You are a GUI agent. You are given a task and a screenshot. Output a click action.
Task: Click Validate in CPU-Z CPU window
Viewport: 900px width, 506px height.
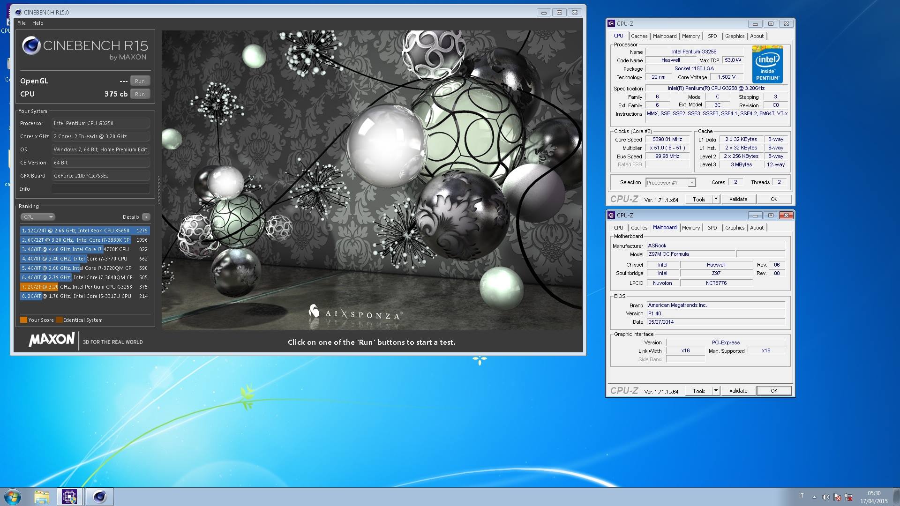coord(738,199)
